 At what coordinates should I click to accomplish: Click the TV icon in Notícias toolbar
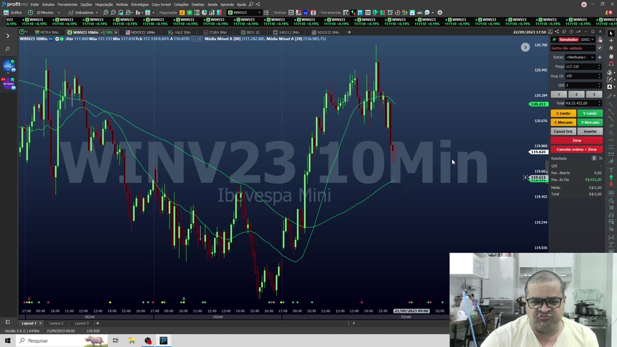306,13
